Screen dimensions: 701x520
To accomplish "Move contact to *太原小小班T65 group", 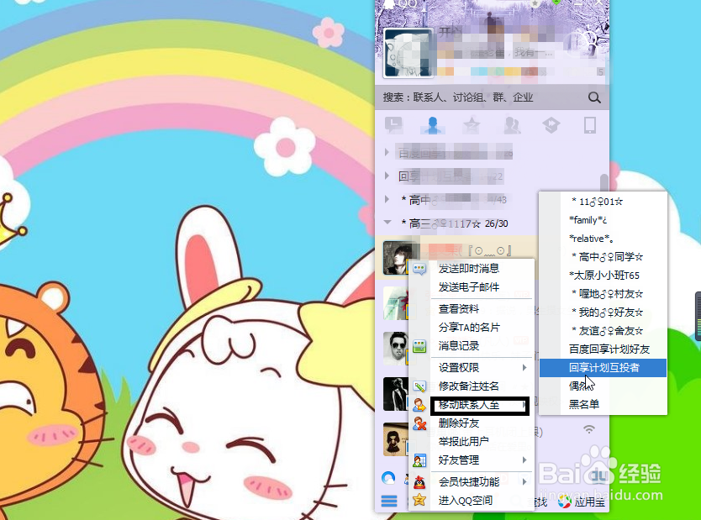I will tap(603, 276).
